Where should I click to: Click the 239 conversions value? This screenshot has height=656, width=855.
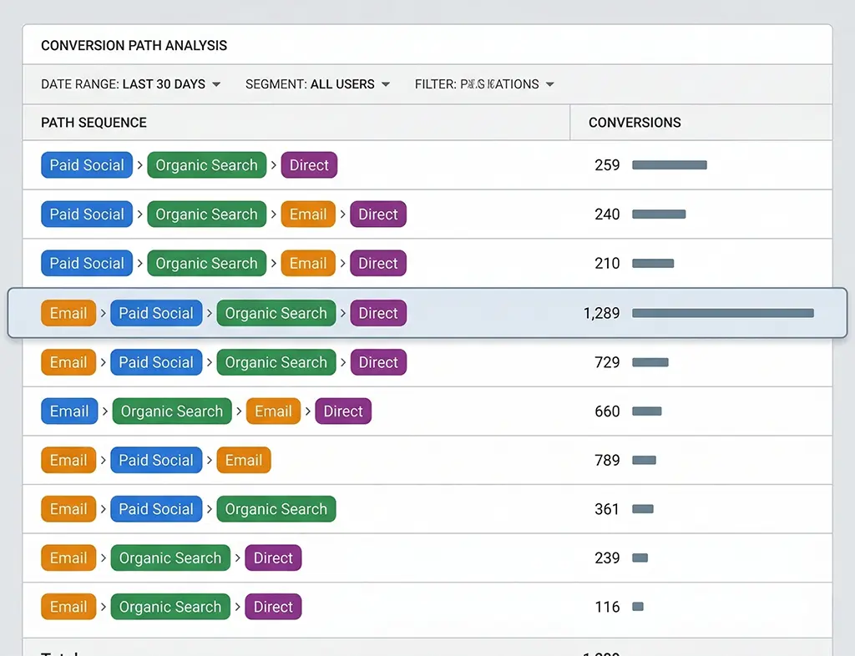click(607, 558)
